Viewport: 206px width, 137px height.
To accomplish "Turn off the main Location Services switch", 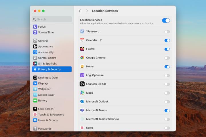I will click(x=166, y=21).
